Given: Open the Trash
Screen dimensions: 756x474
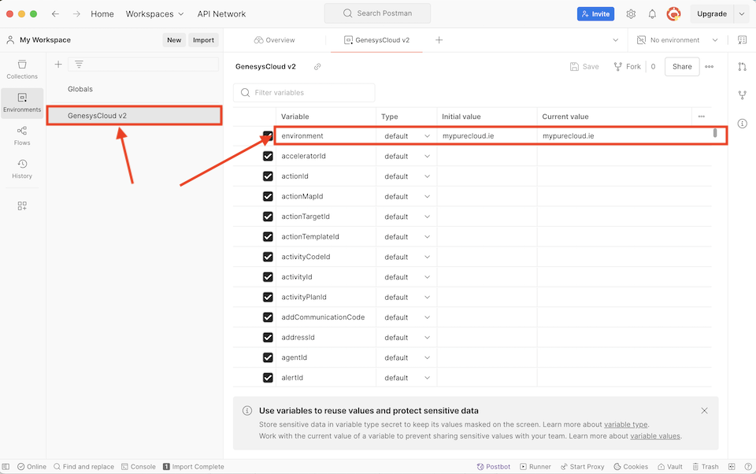Looking at the screenshot, I should [x=706, y=466].
